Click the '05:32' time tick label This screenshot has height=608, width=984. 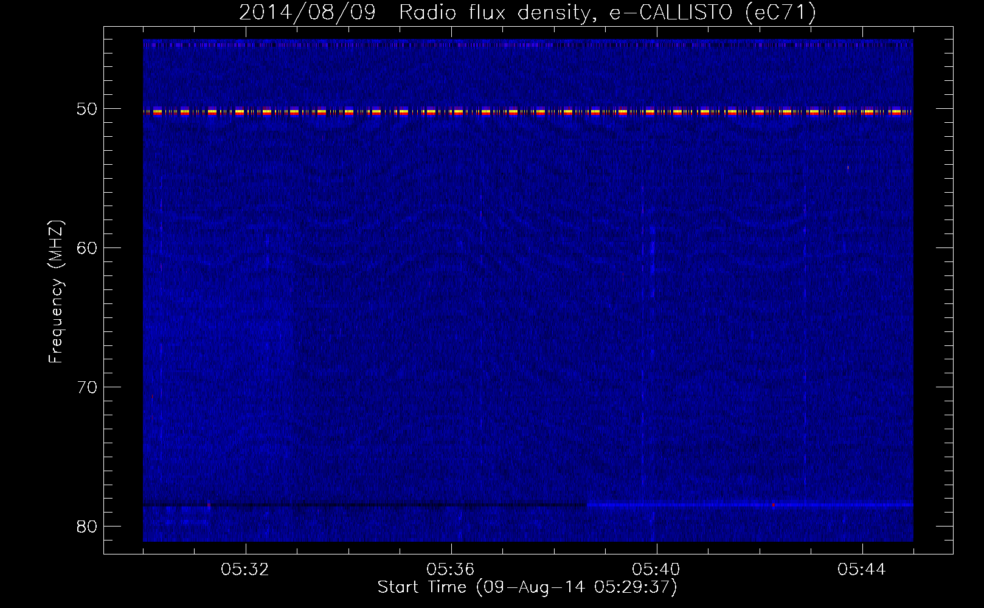click(x=245, y=570)
